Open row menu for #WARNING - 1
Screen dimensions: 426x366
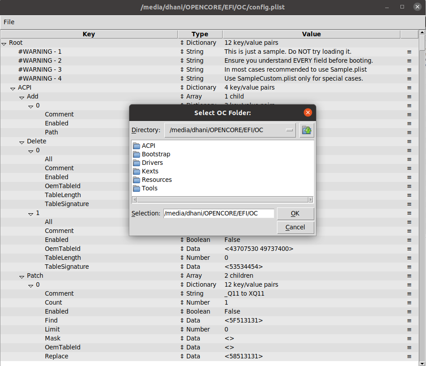(409, 52)
